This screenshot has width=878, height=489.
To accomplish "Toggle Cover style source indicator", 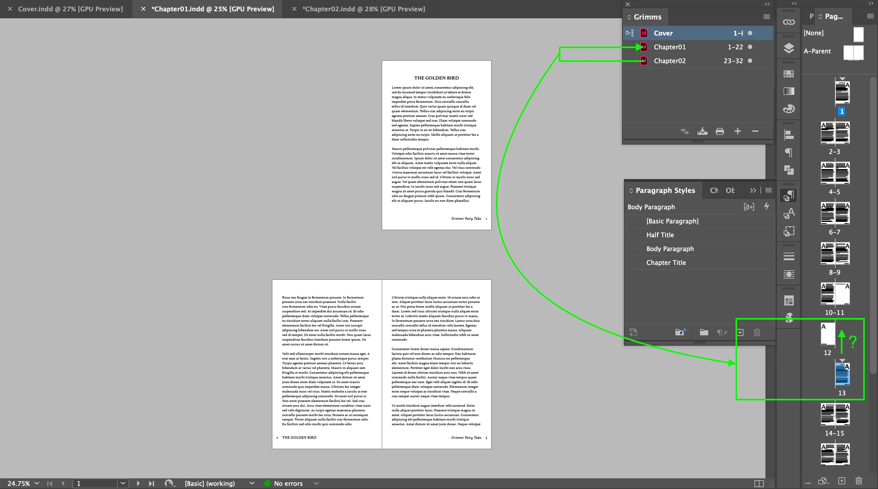I will pos(630,33).
